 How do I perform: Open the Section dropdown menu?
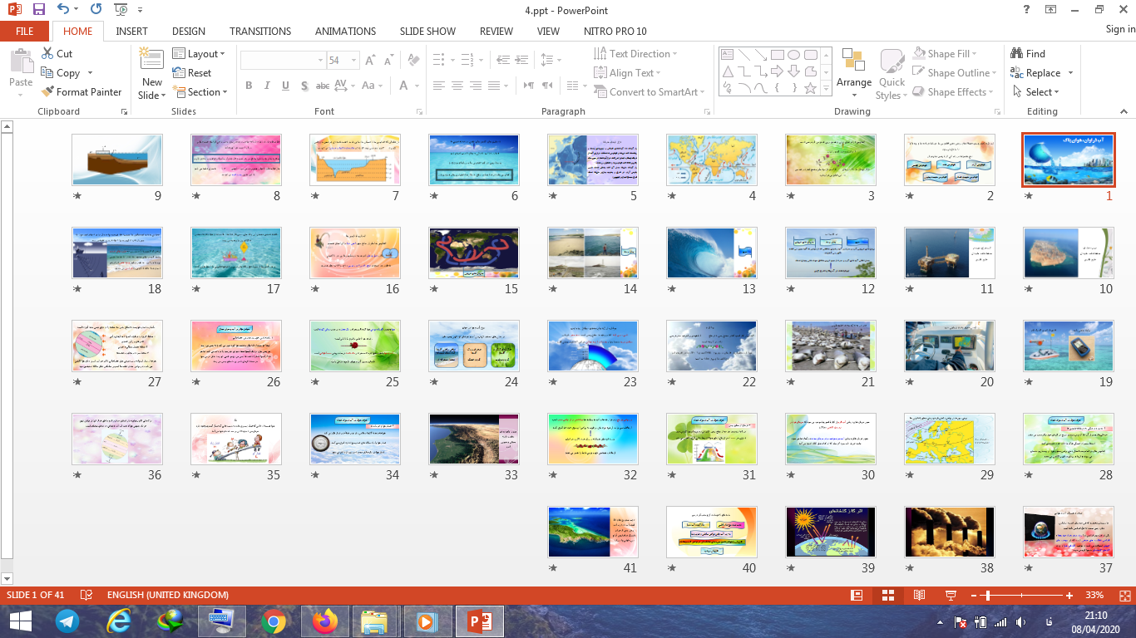(x=200, y=92)
